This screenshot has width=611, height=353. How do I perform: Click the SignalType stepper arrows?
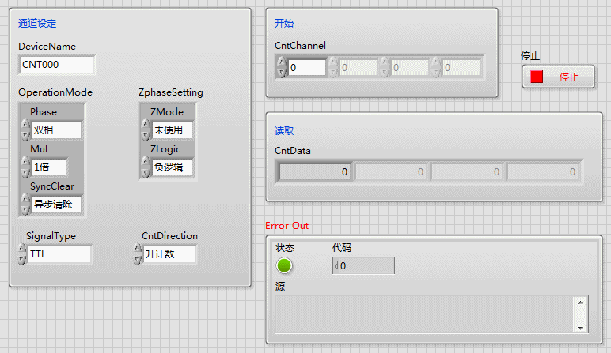pos(21,254)
